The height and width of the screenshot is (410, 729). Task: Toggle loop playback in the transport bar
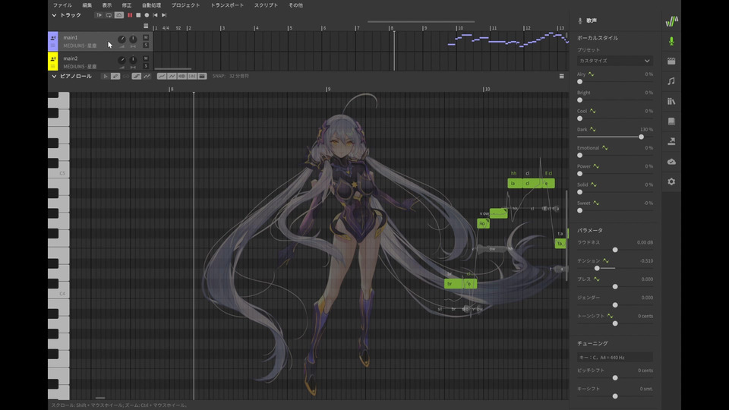(x=109, y=15)
